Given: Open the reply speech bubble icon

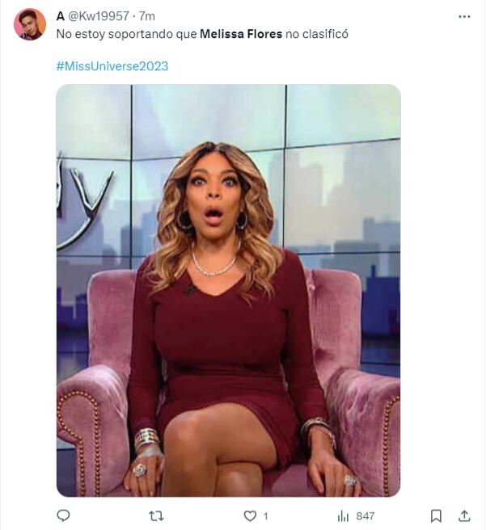Looking at the screenshot, I should 63,515.
